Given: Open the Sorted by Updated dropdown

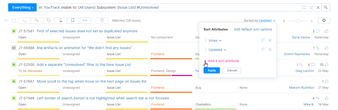Looking at the screenshot, I should point(267,21).
